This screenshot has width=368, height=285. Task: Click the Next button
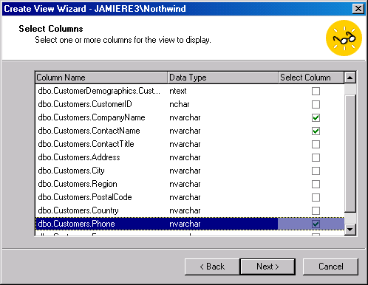268,267
